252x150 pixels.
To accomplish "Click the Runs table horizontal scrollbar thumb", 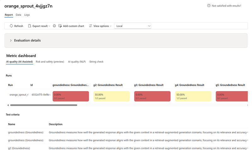I will pyautogui.click(x=43, y=105).
